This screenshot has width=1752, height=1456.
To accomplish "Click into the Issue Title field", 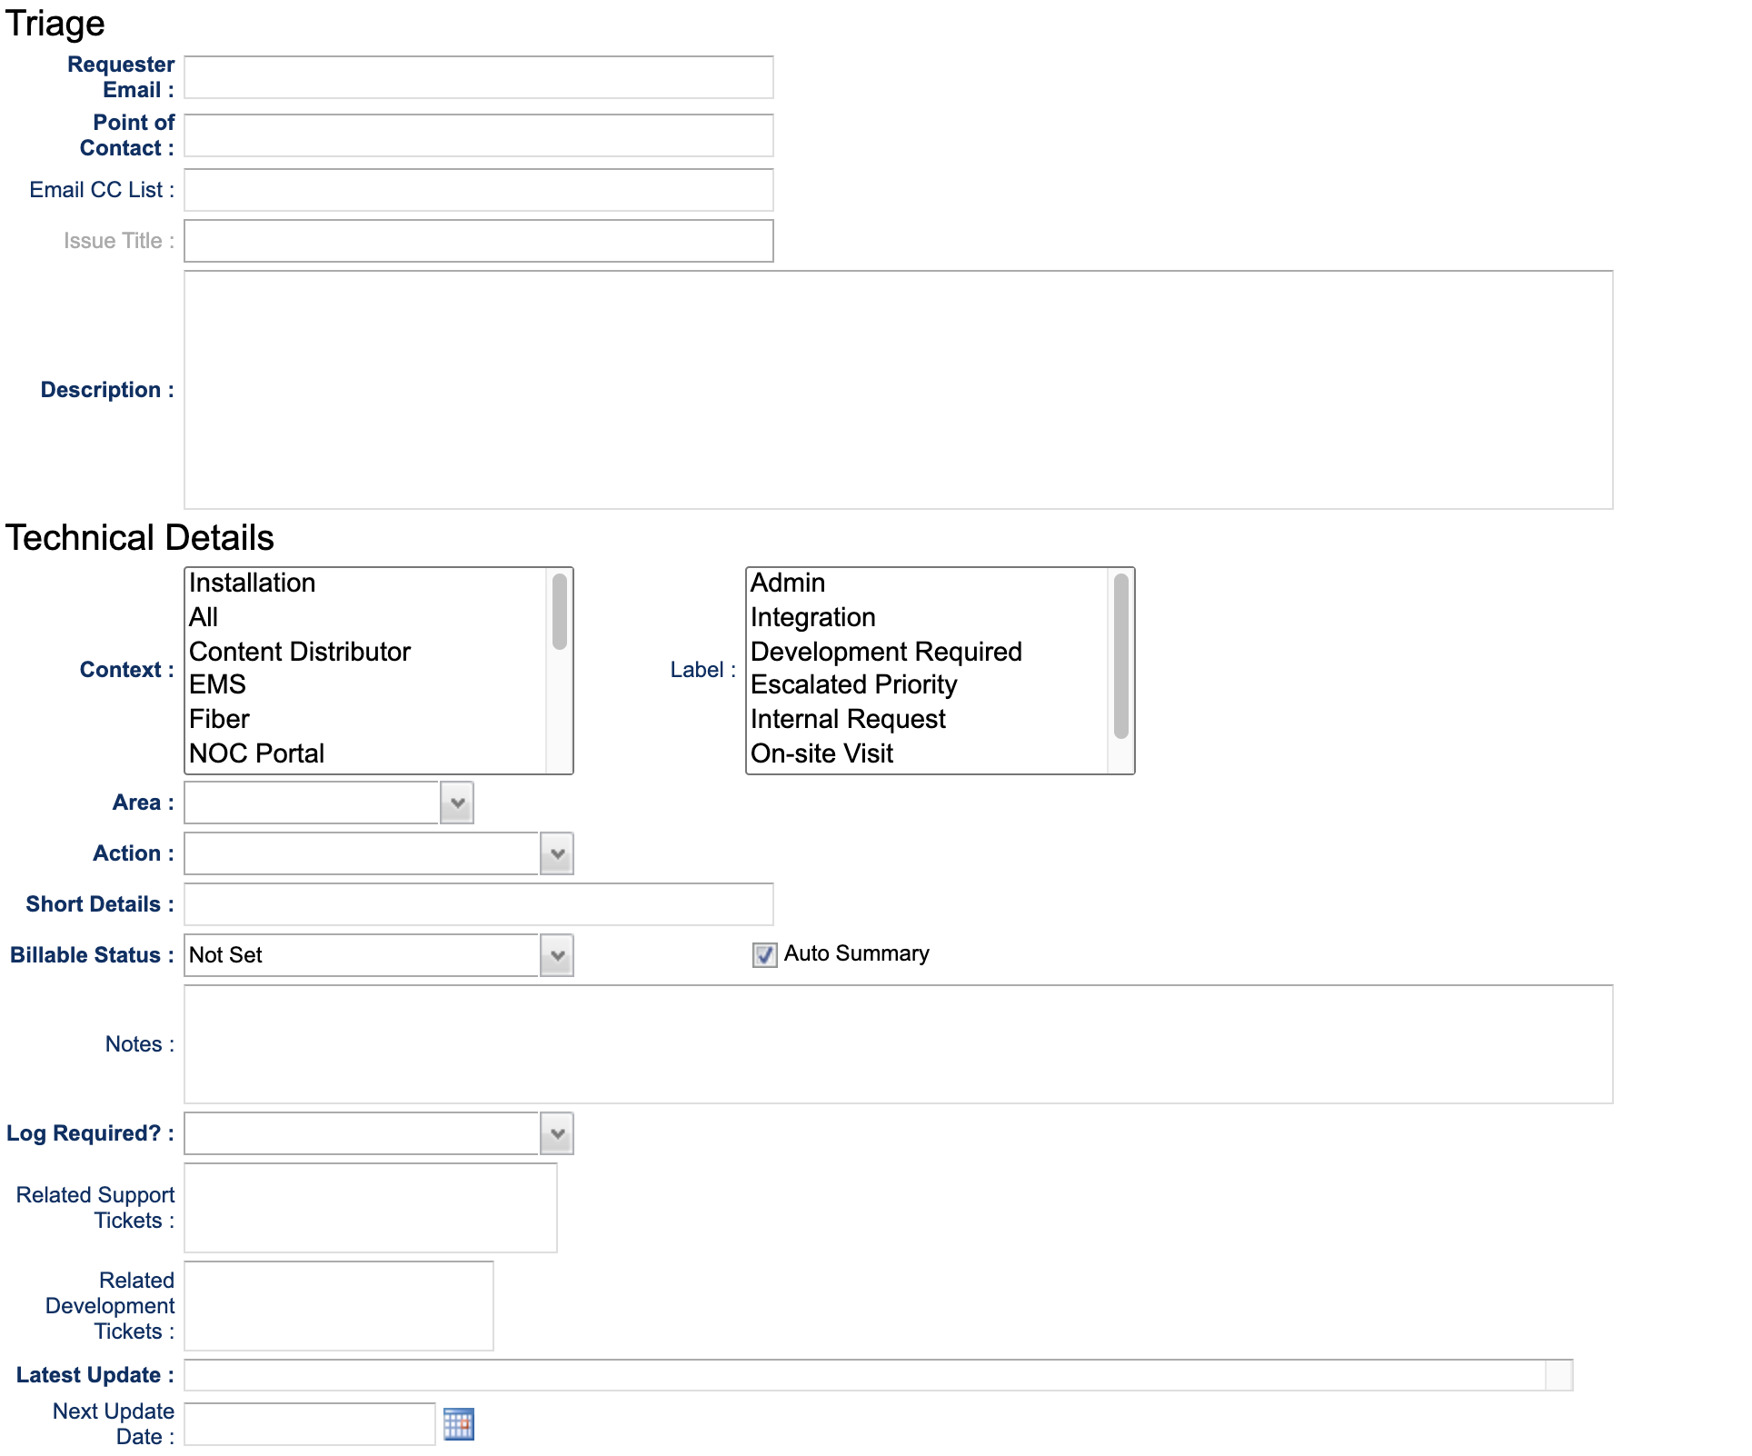I will click(479, 241).
